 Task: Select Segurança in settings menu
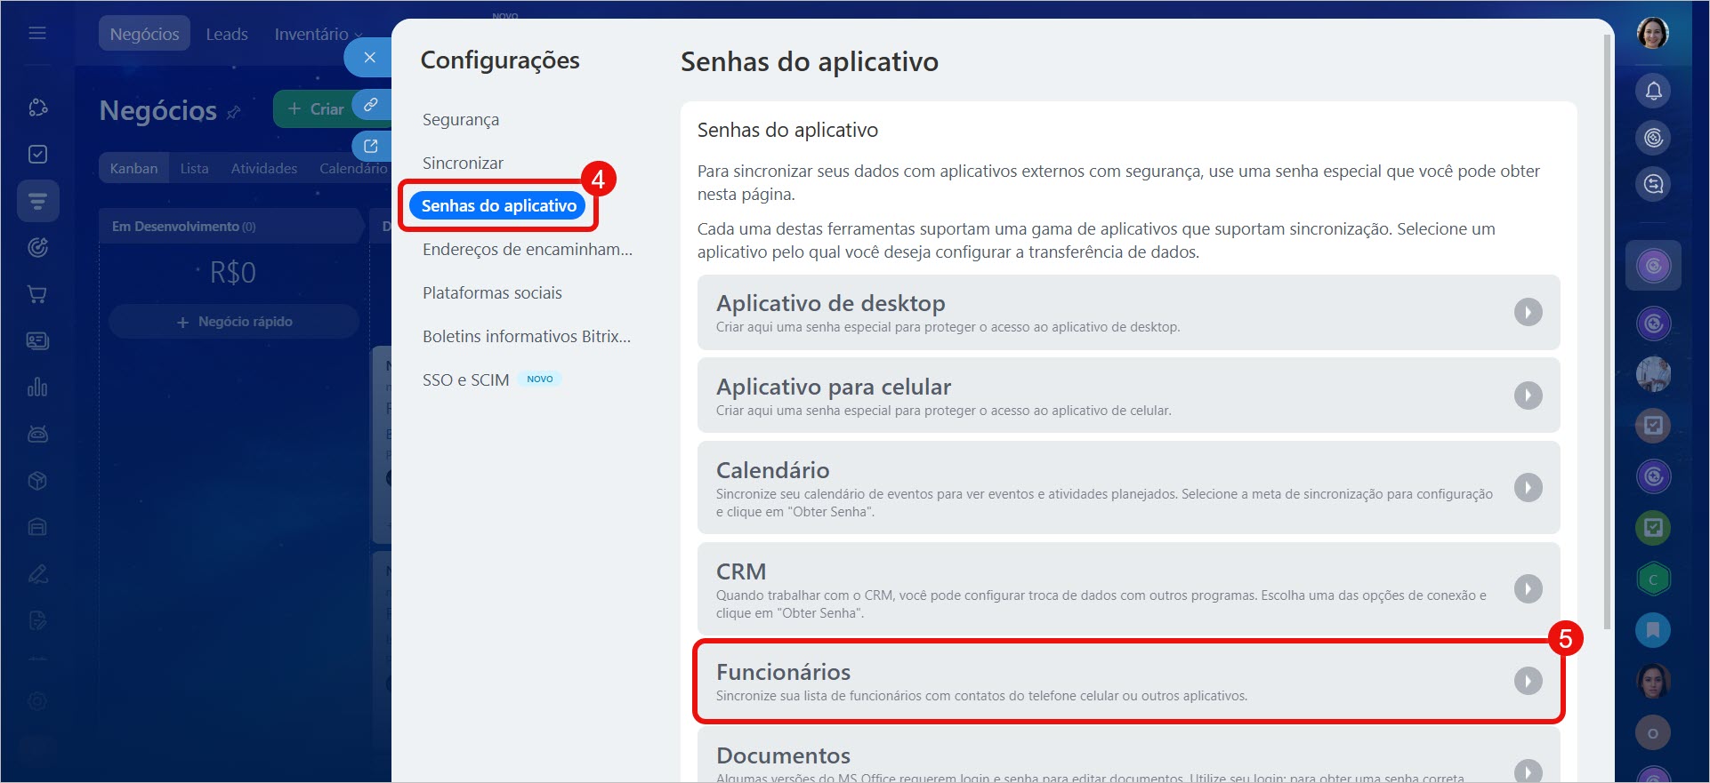click(x=461, y=120)
